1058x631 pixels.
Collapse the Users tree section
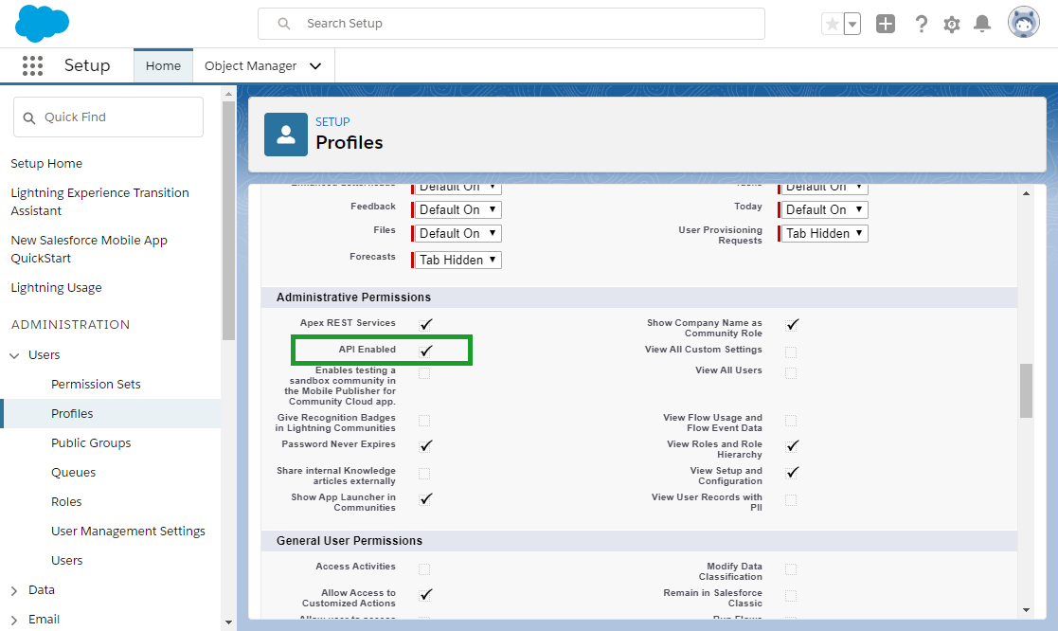pyautogui.click(x=14, y=355)
